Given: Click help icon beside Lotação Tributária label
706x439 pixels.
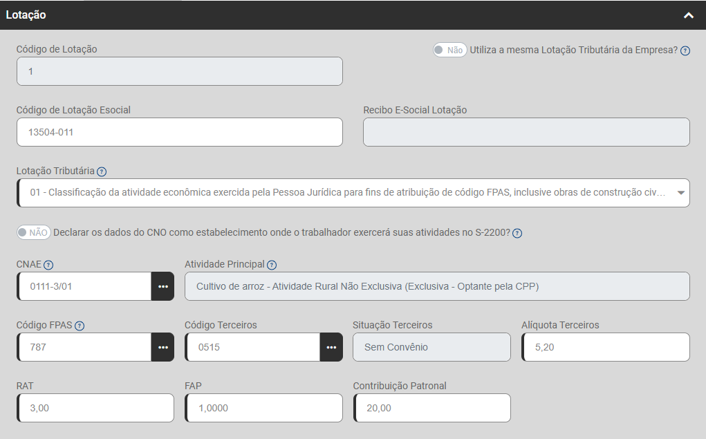Looking at the screenshot, I should [102, 171].
